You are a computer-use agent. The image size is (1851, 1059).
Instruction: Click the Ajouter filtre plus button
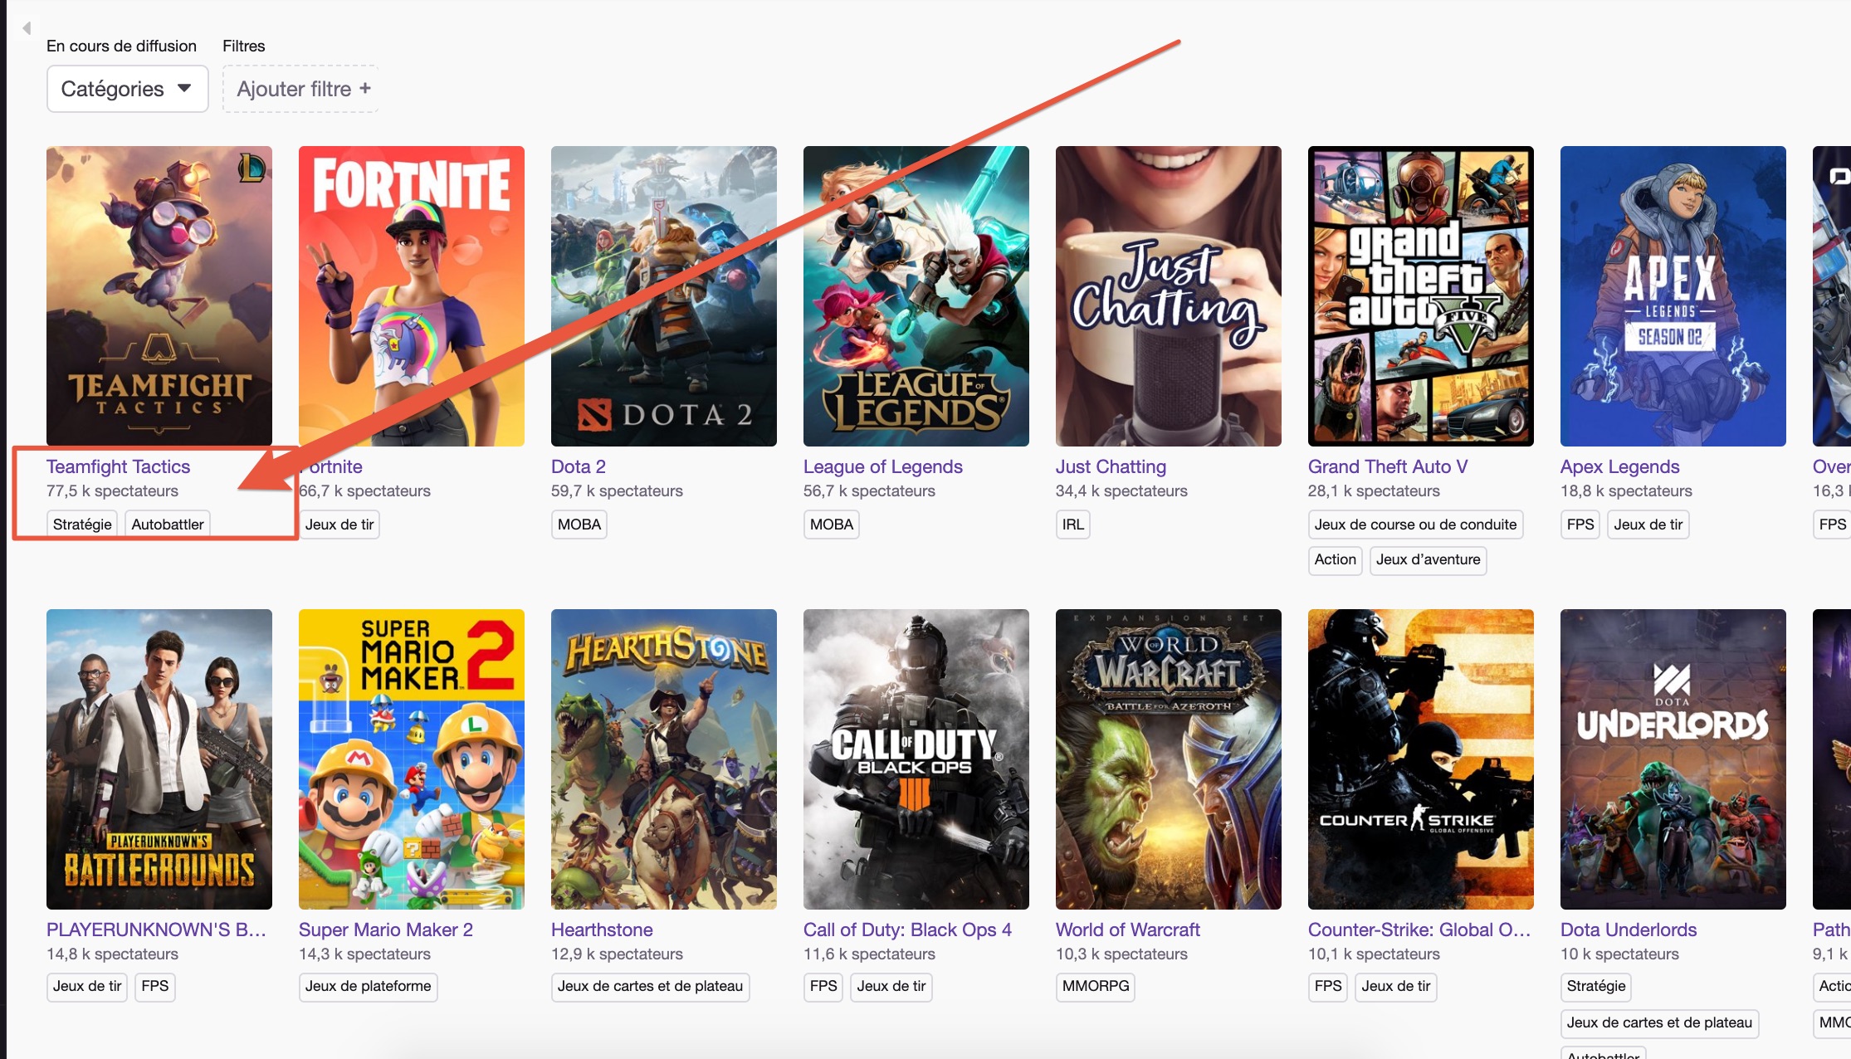pyautogui.click(x=301, y=89)
